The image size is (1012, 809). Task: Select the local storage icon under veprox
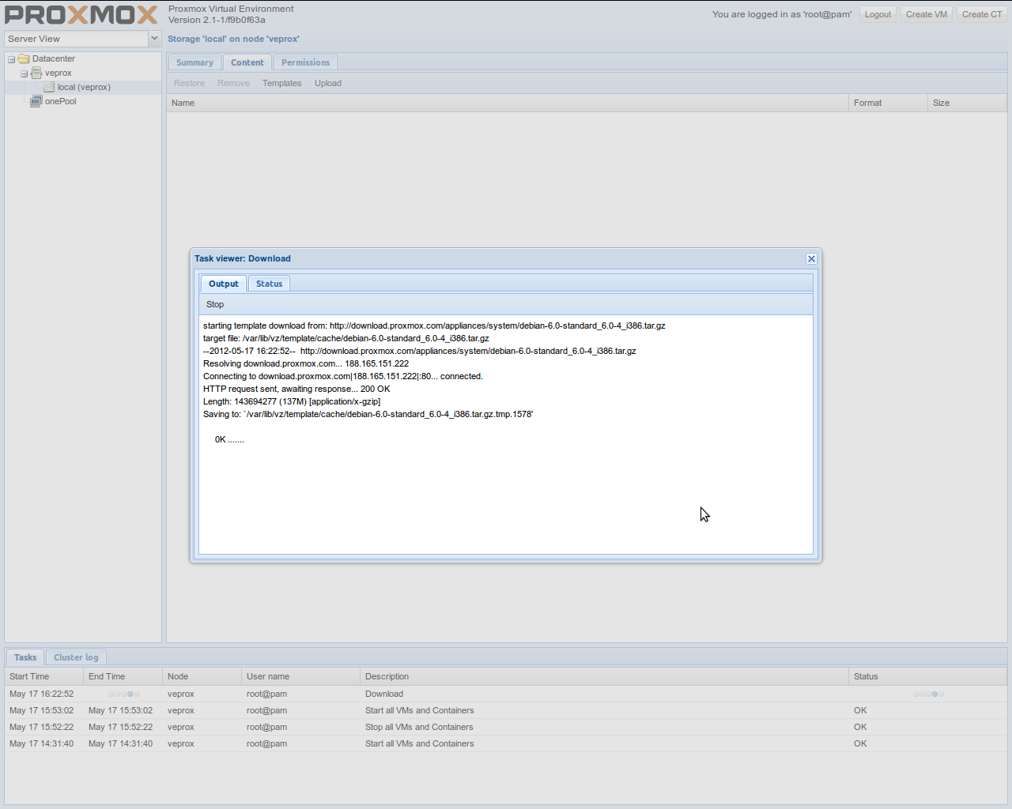point(50,87)
